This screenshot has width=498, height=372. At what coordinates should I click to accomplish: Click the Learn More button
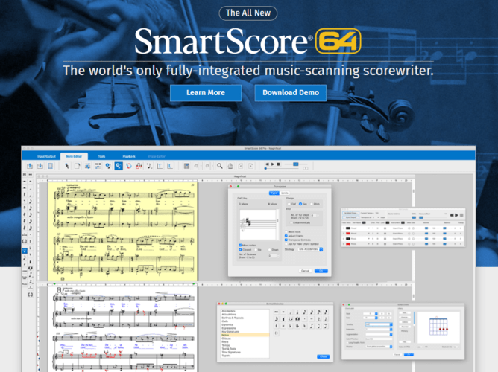(206, 92)
